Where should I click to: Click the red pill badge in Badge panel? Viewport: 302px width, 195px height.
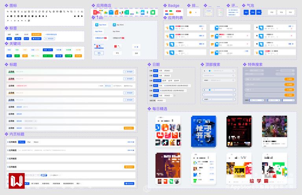click(x=179, y=11)
